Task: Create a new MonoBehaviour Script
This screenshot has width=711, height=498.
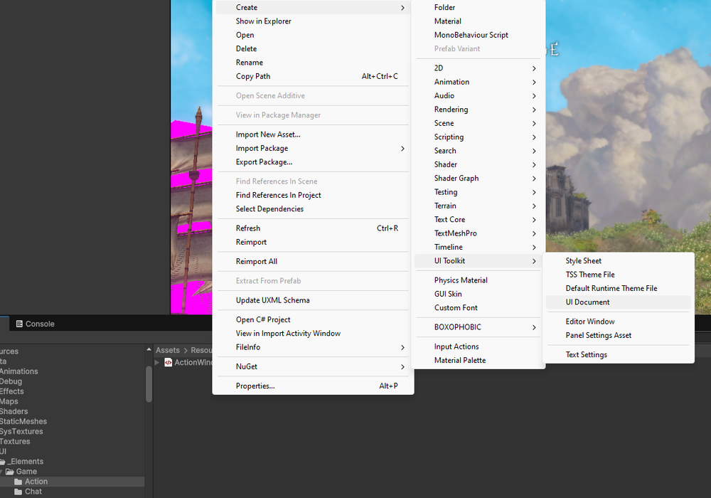Action: (x=471, y=35)
